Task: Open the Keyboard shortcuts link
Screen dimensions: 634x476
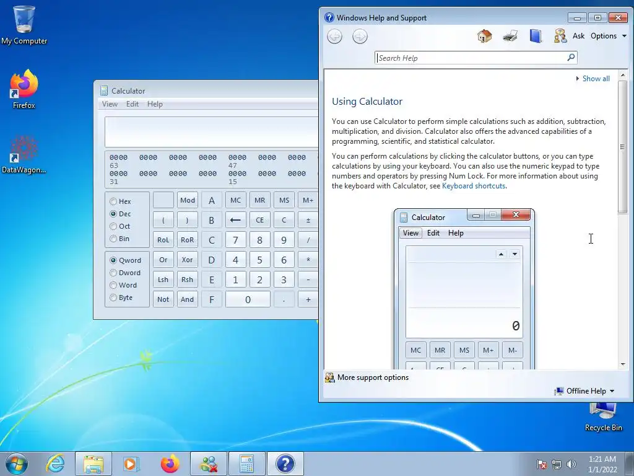Action: point(474,186)
